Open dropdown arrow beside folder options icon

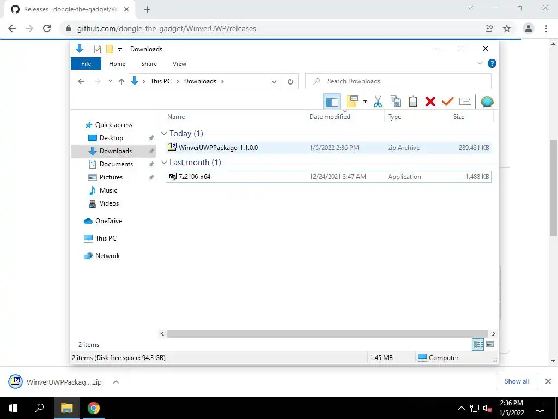(x=365, y=101)
